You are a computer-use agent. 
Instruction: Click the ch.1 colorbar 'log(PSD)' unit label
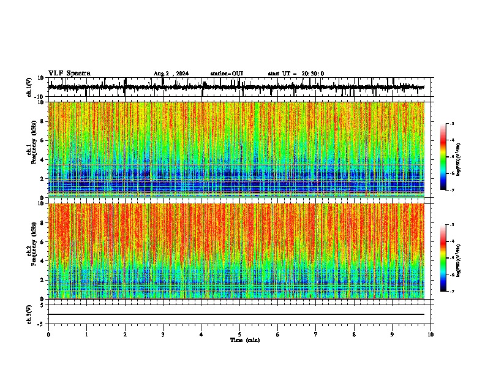tap(459, 159)
